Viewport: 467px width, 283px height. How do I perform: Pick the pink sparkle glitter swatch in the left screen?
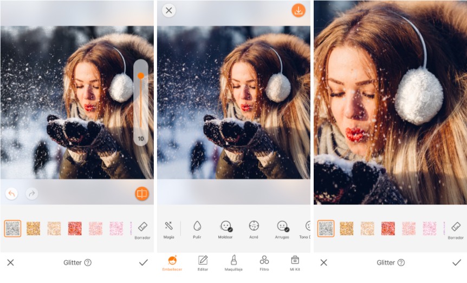coord(116,228)
